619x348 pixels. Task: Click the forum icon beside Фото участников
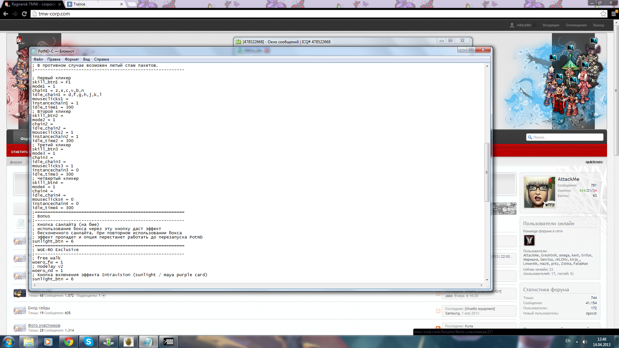(20, 328)
